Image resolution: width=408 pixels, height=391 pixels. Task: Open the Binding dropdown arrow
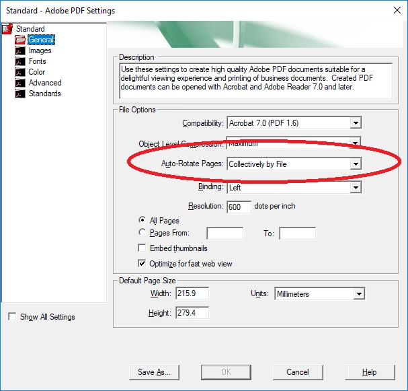[356, 188]
